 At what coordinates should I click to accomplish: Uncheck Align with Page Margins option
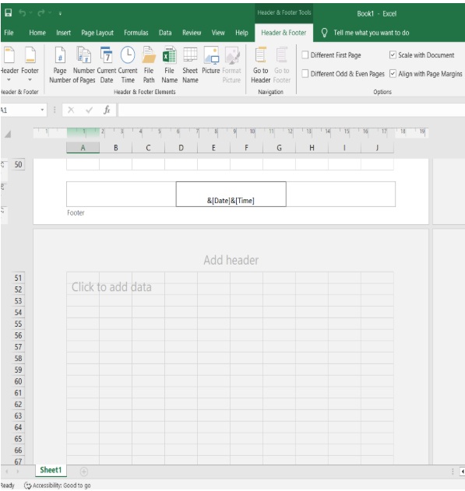(393, 74)
